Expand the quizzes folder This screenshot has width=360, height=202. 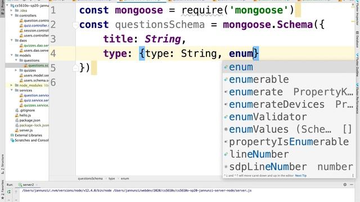(16, 70)
